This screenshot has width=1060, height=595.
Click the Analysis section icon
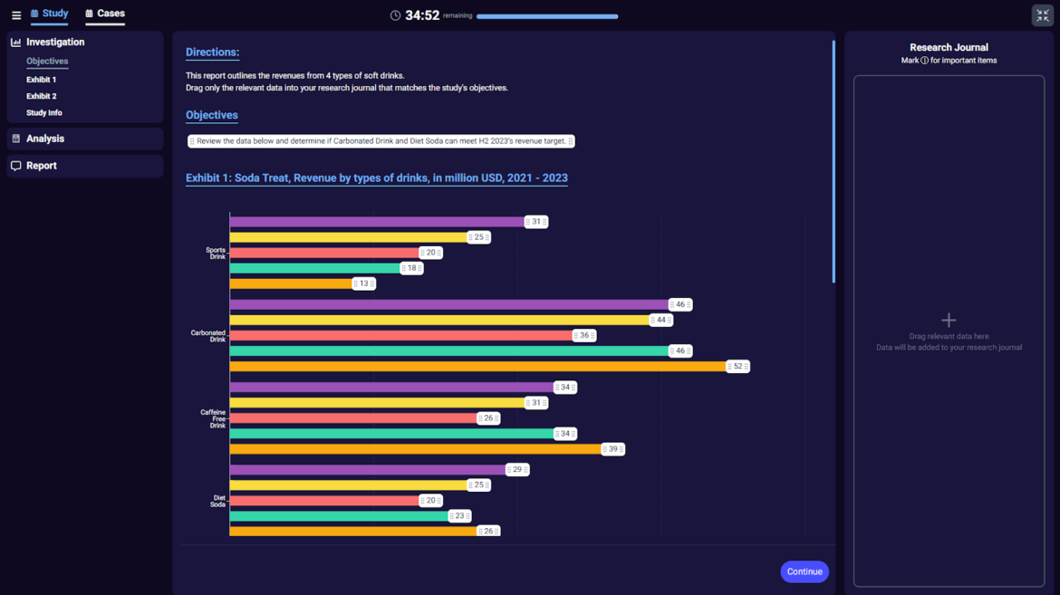[15, 139]
